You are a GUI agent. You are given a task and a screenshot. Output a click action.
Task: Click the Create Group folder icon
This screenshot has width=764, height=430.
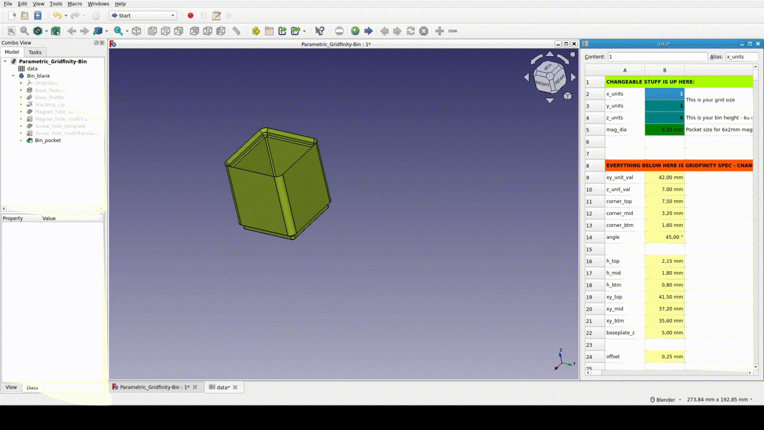[x=269, y=31]
